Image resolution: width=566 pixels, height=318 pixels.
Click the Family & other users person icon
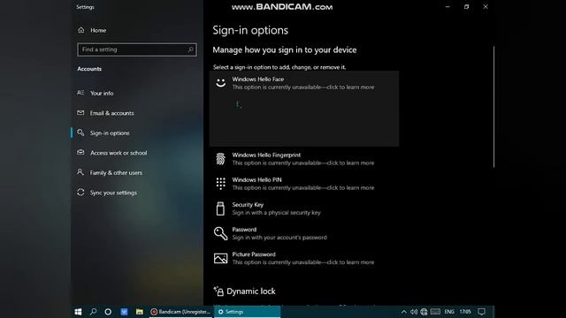tap(80, 172)
